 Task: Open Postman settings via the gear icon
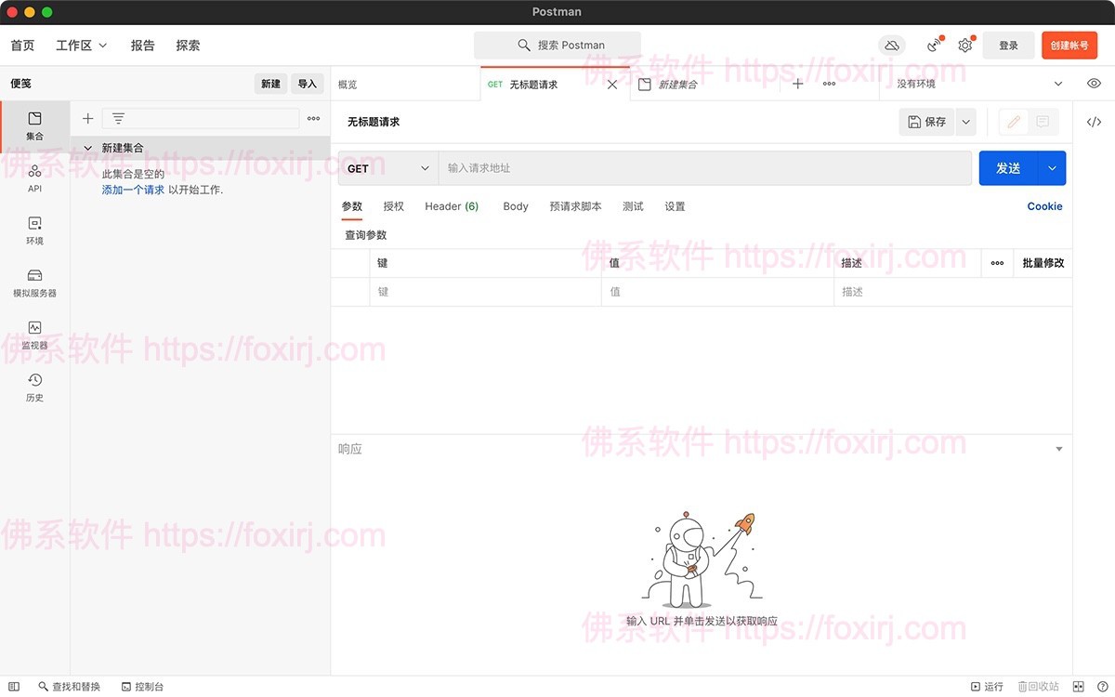click(964, 45)
